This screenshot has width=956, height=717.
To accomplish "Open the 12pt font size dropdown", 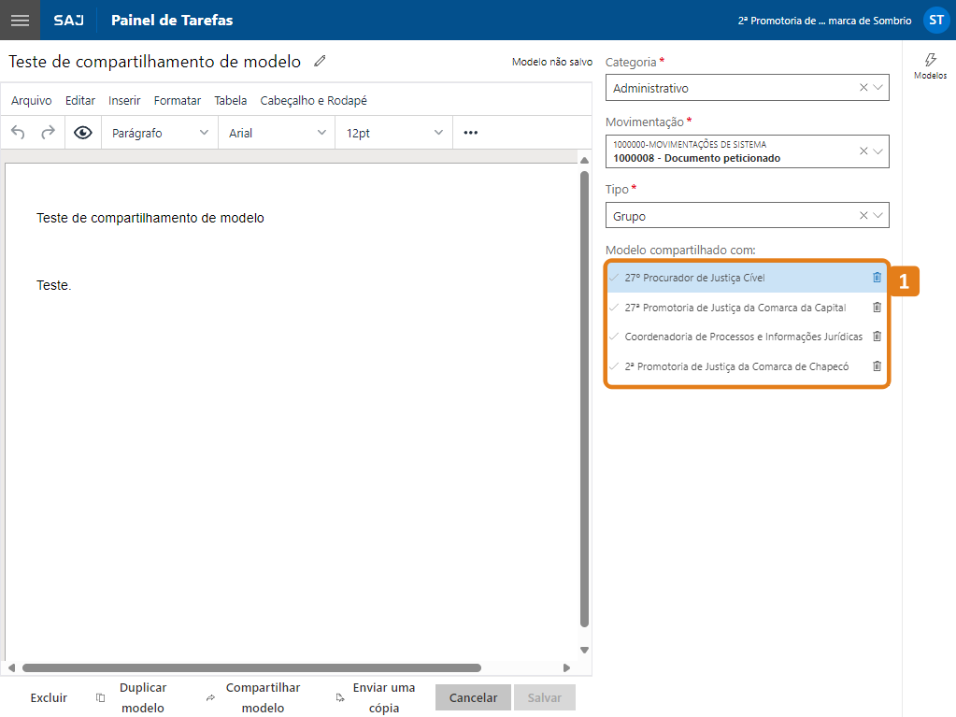I will [x=392, y=132].
